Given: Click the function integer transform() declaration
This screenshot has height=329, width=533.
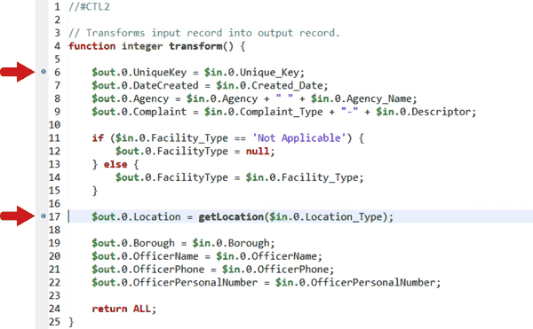Looking at the screenshot, I should (156, 46).
